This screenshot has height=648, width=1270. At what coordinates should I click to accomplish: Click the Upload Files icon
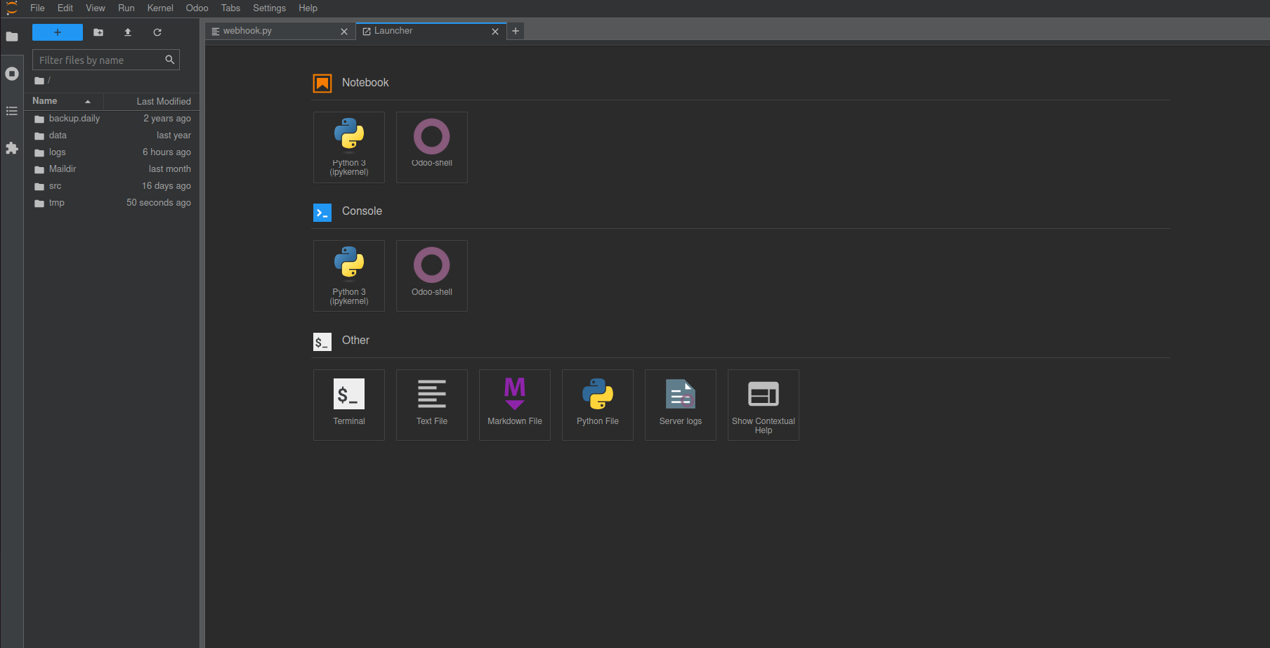(x=128, y=32)
